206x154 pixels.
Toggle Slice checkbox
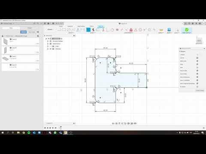coord(197,68)
